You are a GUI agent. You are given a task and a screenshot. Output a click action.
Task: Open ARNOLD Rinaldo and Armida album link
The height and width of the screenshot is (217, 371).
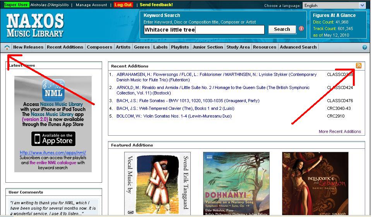(213, 90)
